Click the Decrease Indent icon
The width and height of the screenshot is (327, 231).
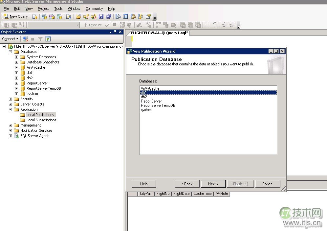(225, 25)
